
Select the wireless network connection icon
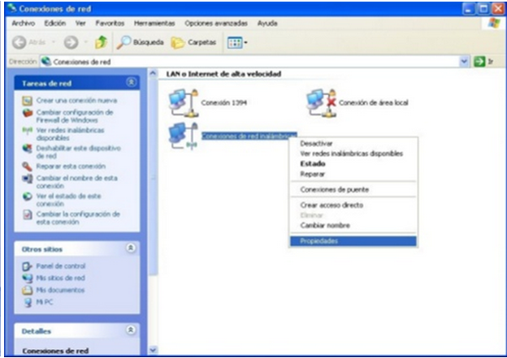(x=184, y=136)
